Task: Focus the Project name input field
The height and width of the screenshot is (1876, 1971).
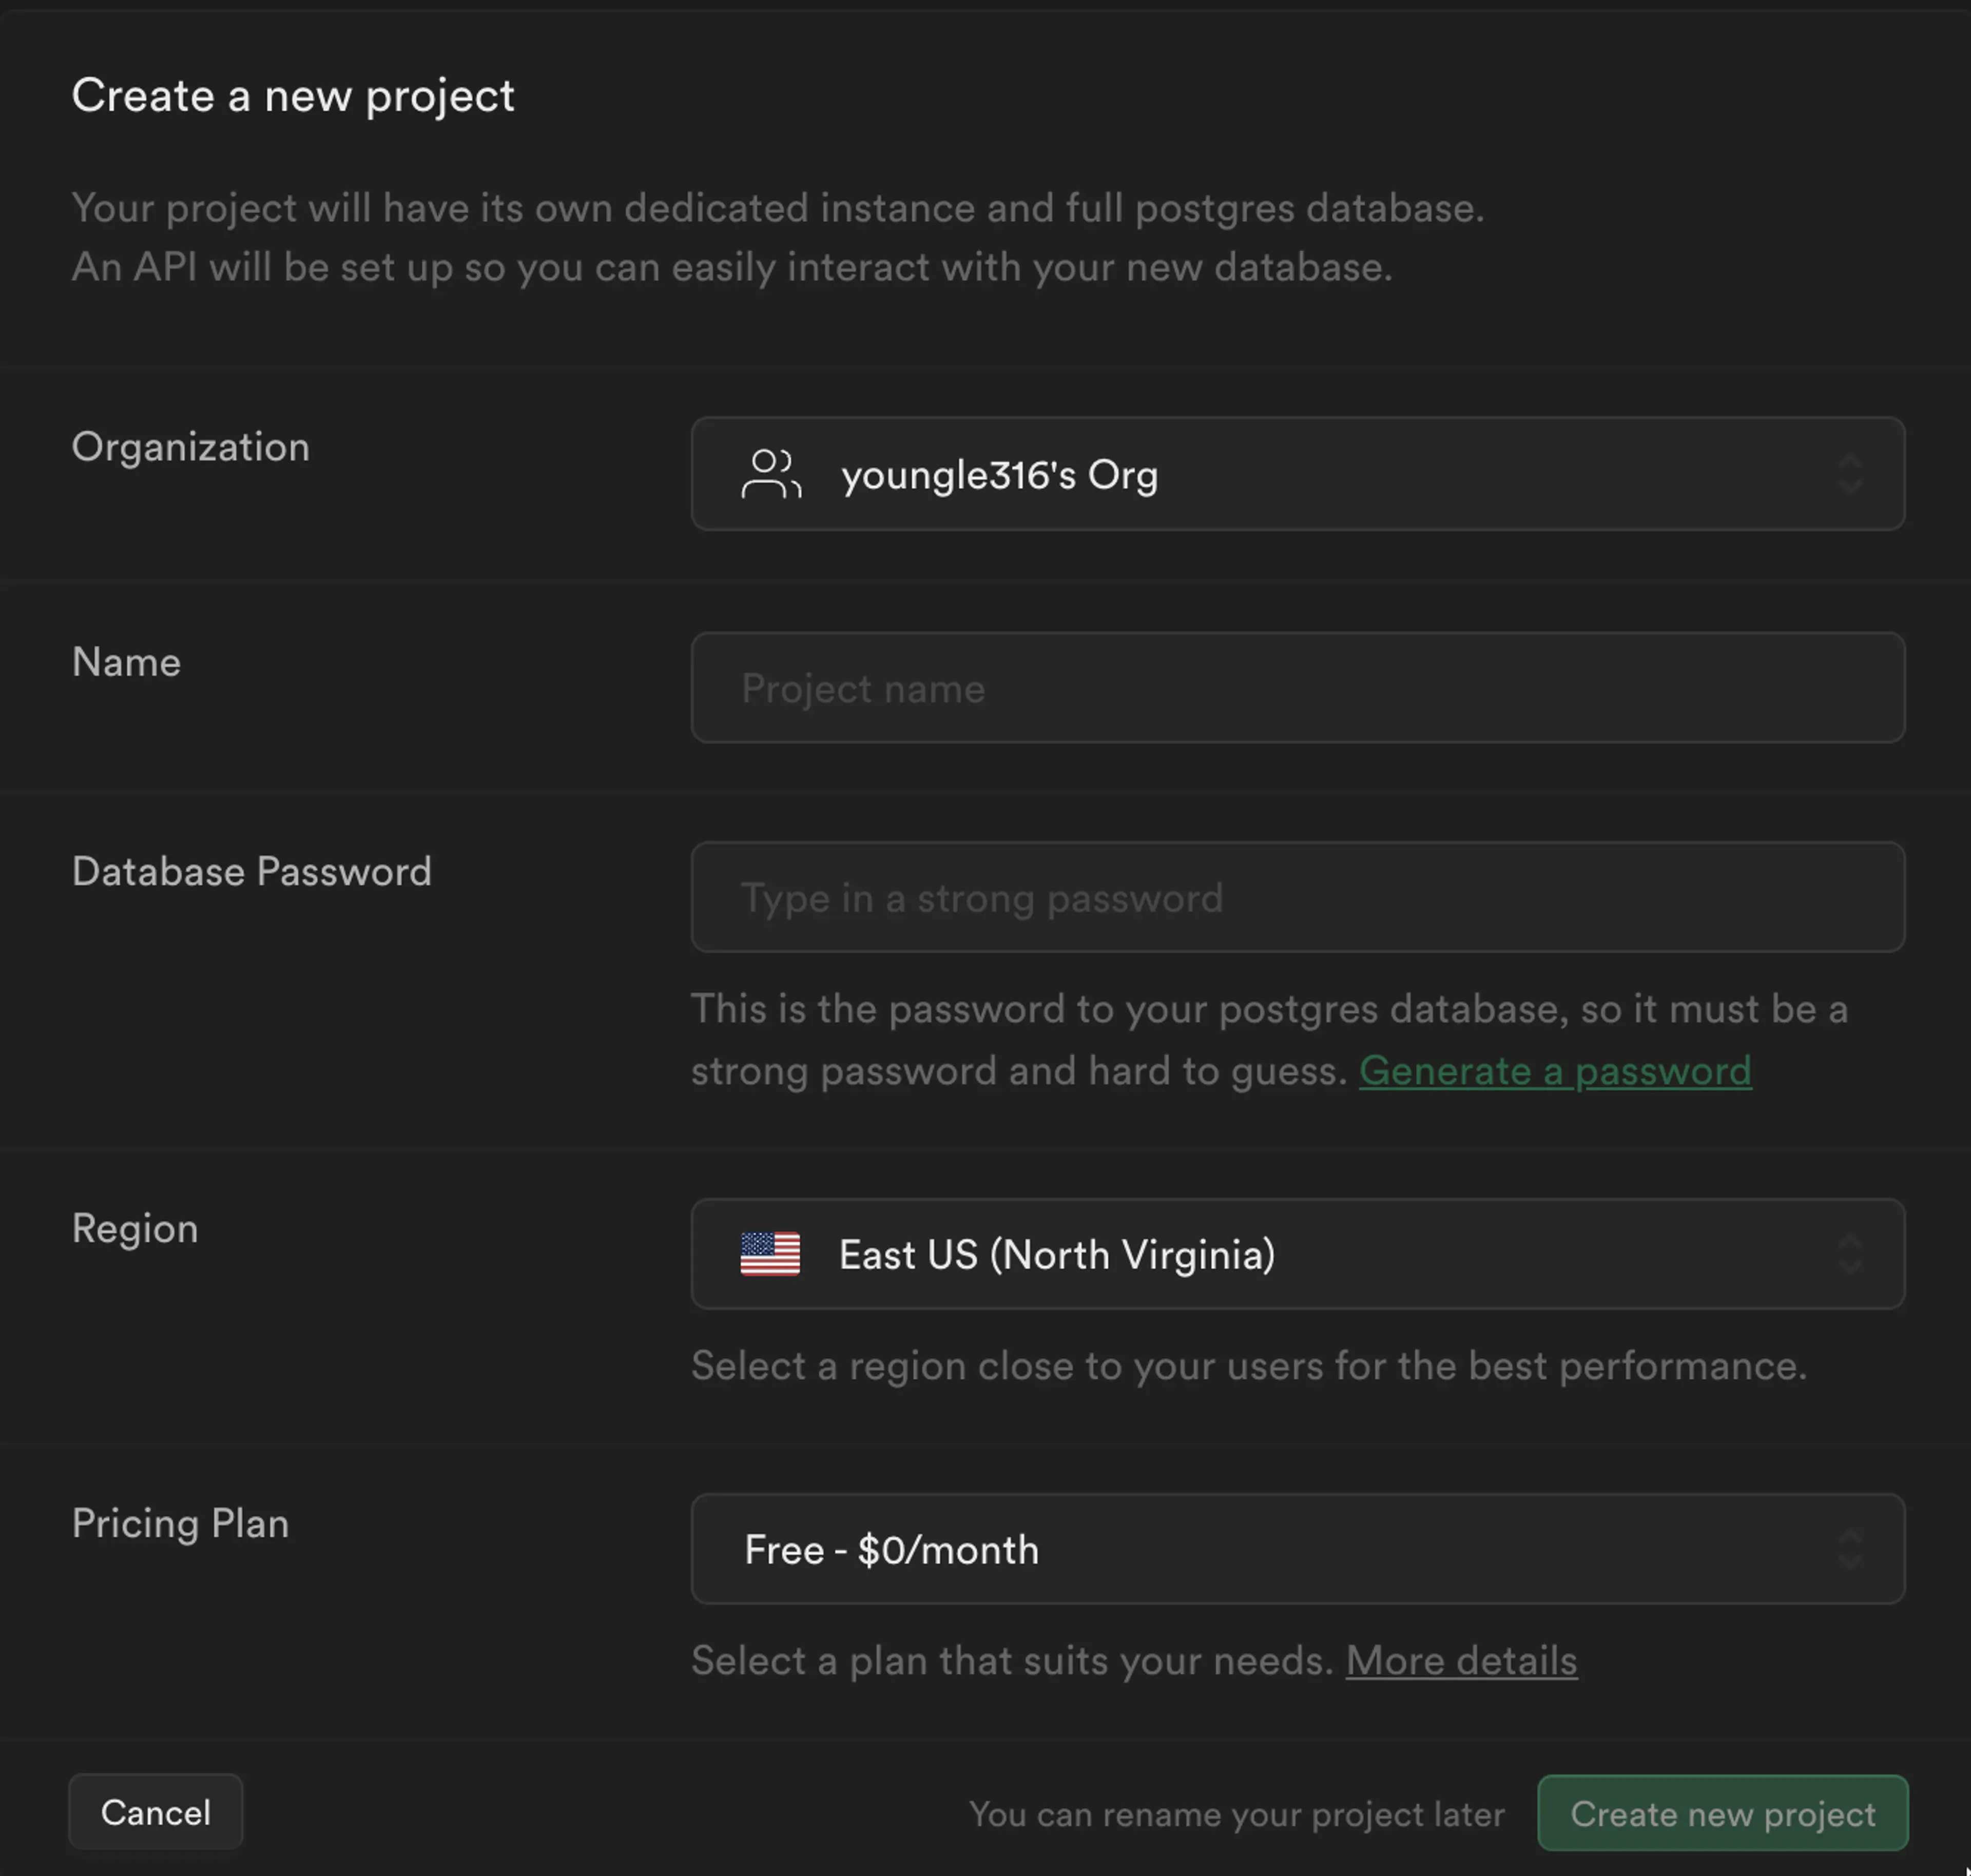Action: pyautogui.click(x=1297, y=688)
